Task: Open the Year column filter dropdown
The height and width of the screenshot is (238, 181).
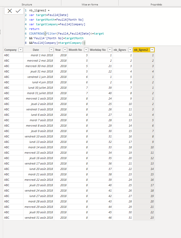Action: (65, 50)
